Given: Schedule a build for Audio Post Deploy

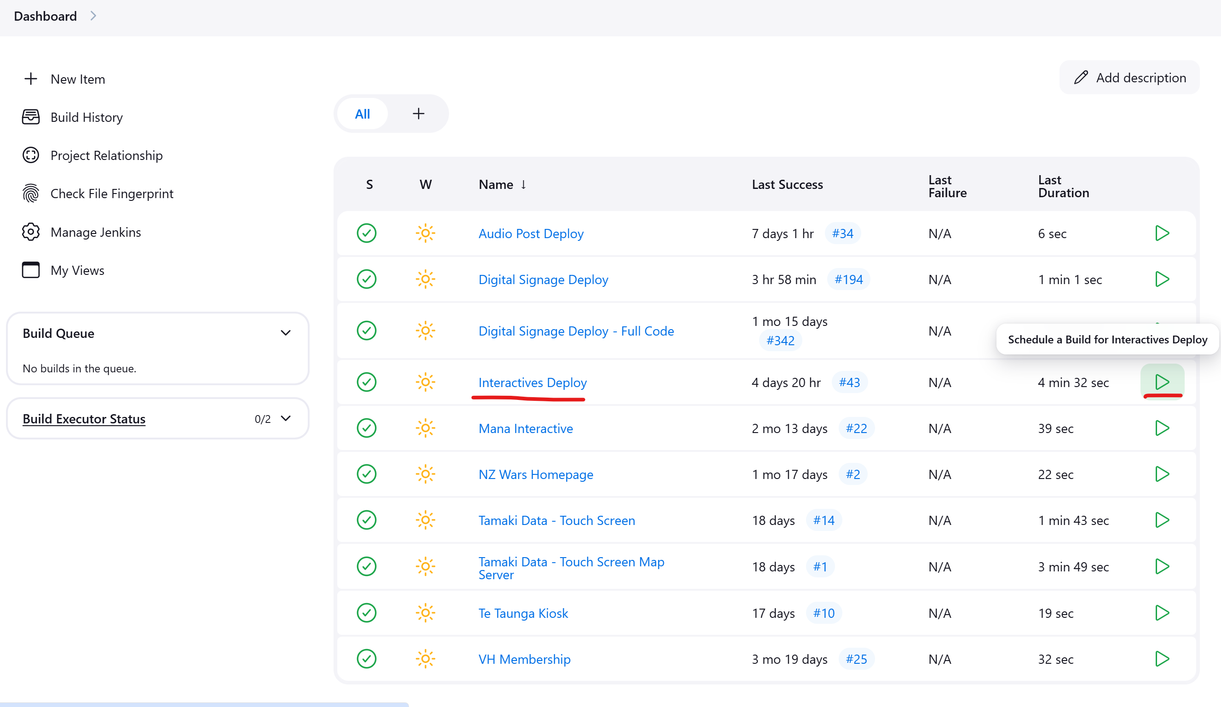Looking at the screenshot, I should 1162,234.
